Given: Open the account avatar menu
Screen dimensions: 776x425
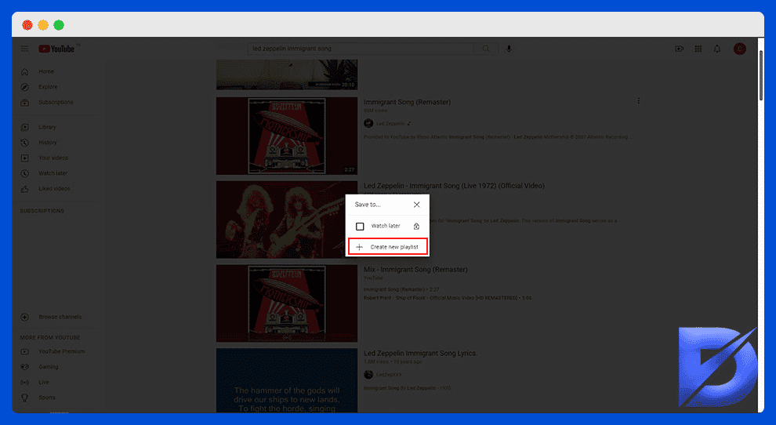Looking at the screenshot, I should [x=739, y=49].
